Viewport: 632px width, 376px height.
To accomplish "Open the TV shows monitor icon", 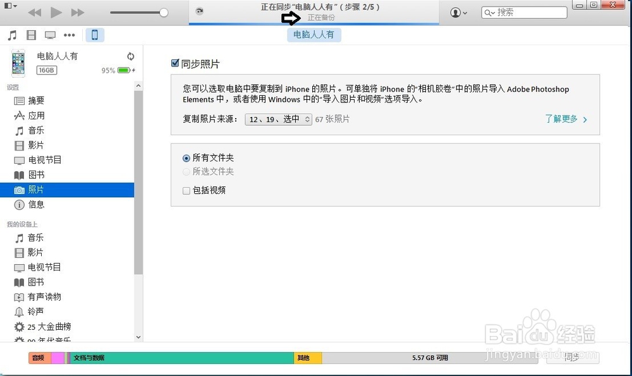I will point(50,35).
